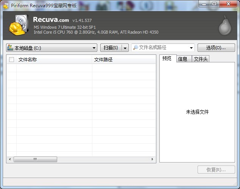
Task: Expand the scan options arrow beside 扫描
Action: 125,48
